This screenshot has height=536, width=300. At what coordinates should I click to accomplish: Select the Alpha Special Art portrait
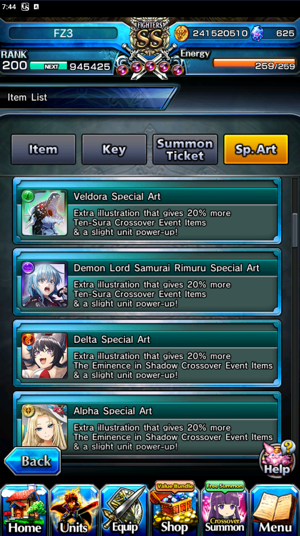(45, 427)
